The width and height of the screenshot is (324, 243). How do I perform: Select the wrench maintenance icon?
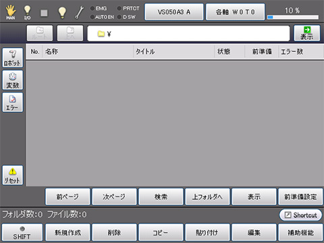[x=79, y=12]
